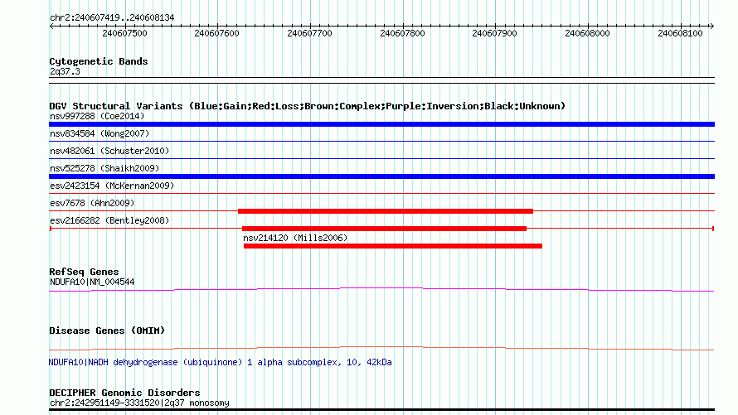The image size is (738, 415).
Task: Click ruler position 240607800
Action: (402, 33)
